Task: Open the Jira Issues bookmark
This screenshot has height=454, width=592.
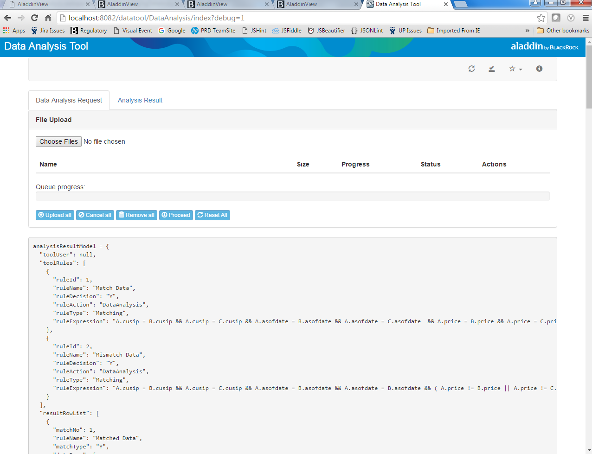Action: pyautogui.click(x=48, y=31)
